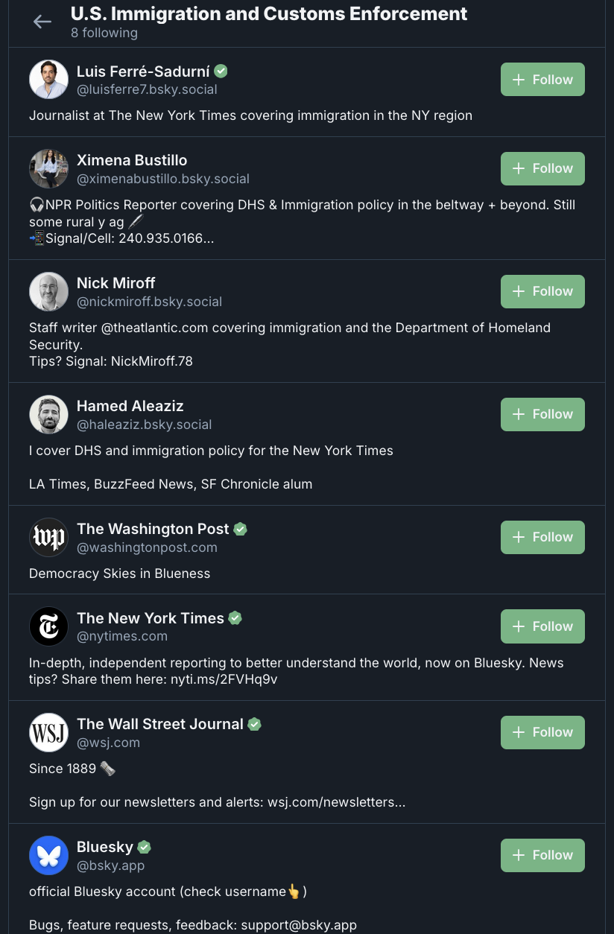Click The New York Times logo avatar
This screenshot has width=614, height=934.
[48, 626]
